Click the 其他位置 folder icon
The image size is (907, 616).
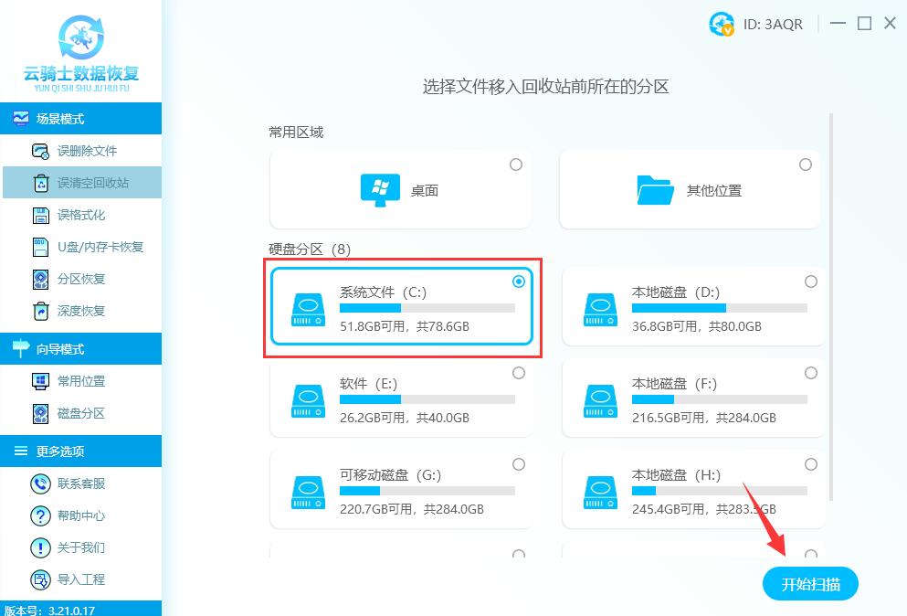[x=655, y=190]
